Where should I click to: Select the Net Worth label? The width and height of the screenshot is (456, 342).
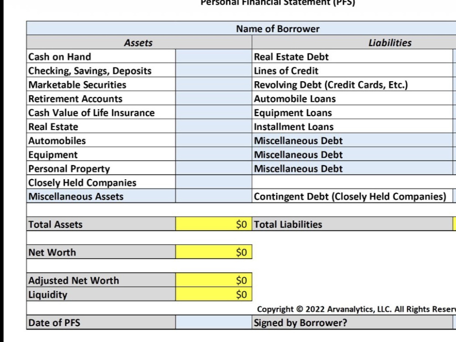click(x=52, y=252)
